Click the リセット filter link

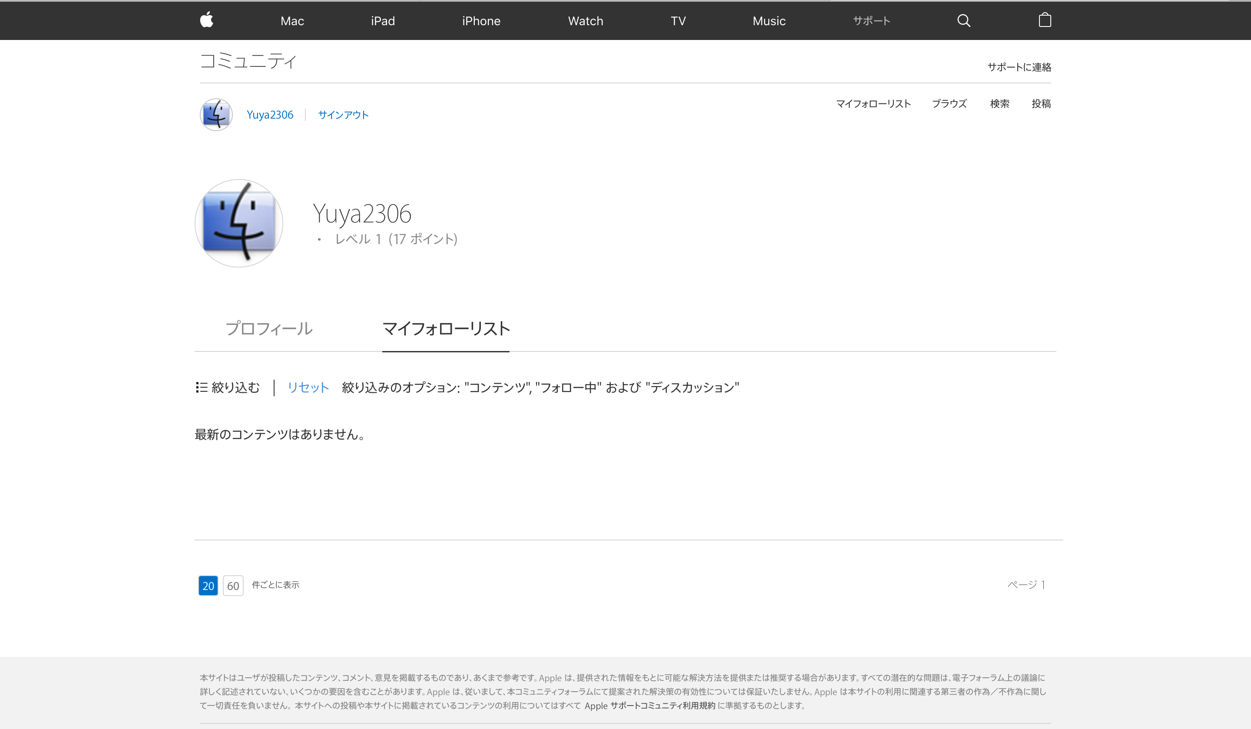click(x=308, y=388)
